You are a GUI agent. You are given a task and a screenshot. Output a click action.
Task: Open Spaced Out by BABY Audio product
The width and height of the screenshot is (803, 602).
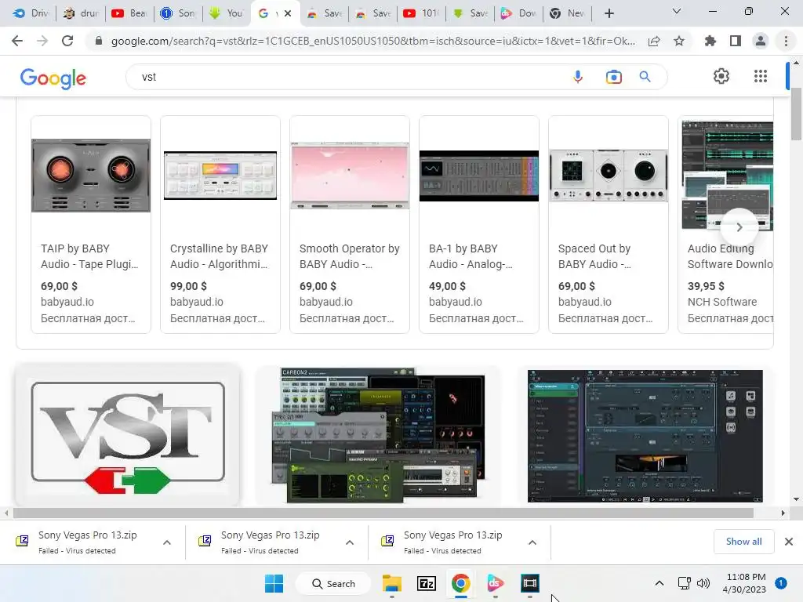pos(609,224)
